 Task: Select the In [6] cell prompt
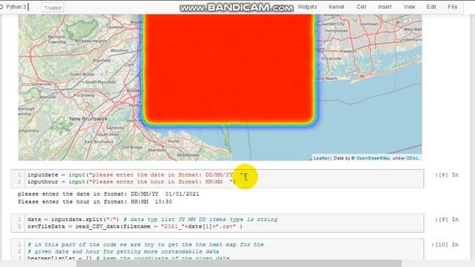(x=447, y=175)
